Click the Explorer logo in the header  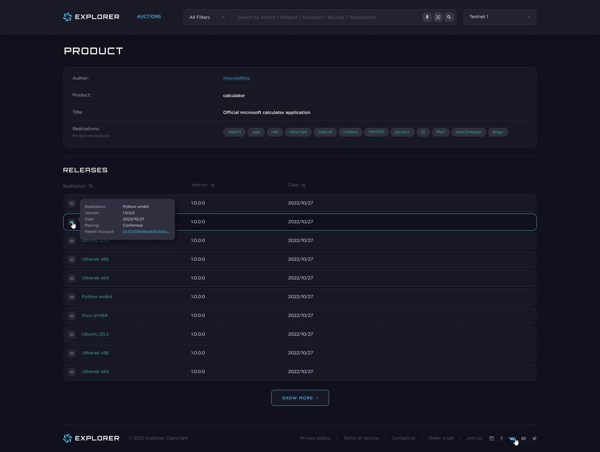click(x=91, y=17)
